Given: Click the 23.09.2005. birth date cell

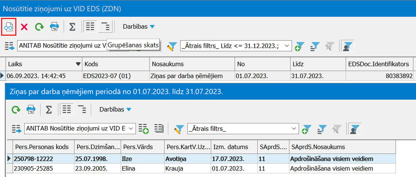Looking at the screenshot, I should pyautogui.click(x=97, y=168).
